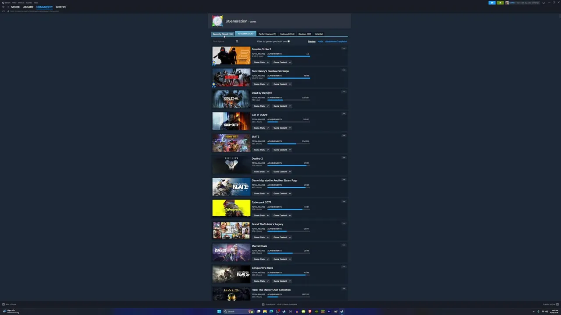561x315 pixels.
Task: Open the options ellipsis for Counter-Strike 2
Action: tap(344, 48)
